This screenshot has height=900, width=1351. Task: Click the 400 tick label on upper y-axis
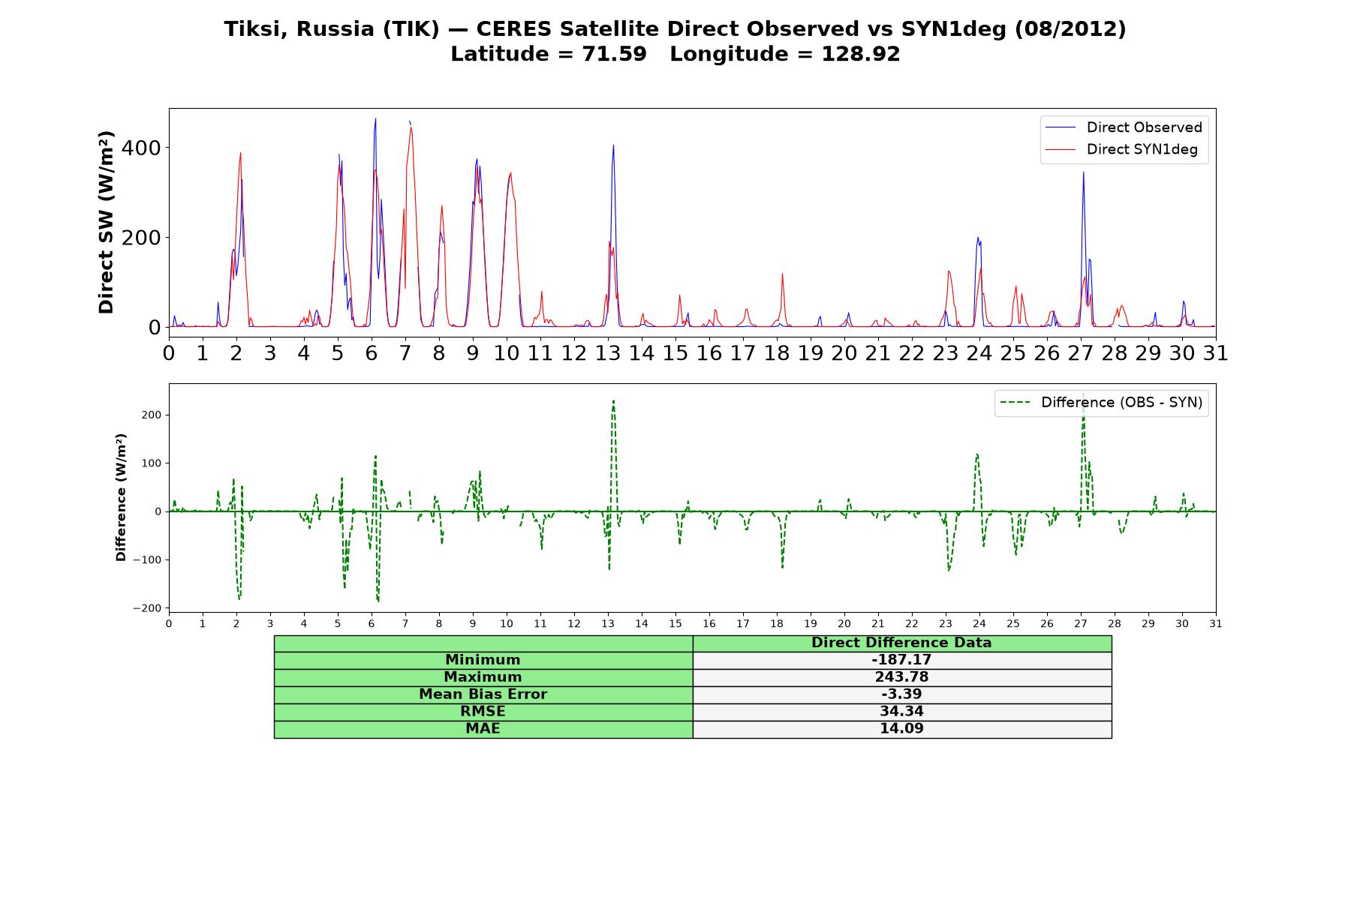[x=142, y=148]
